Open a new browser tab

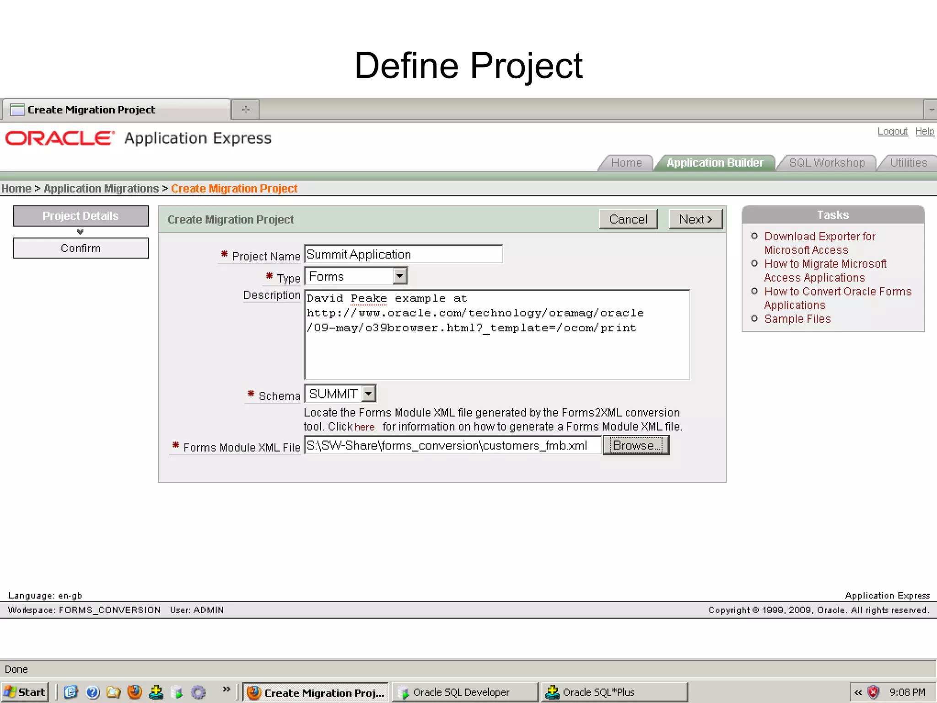pyautogui.click(x=245, y=109)
